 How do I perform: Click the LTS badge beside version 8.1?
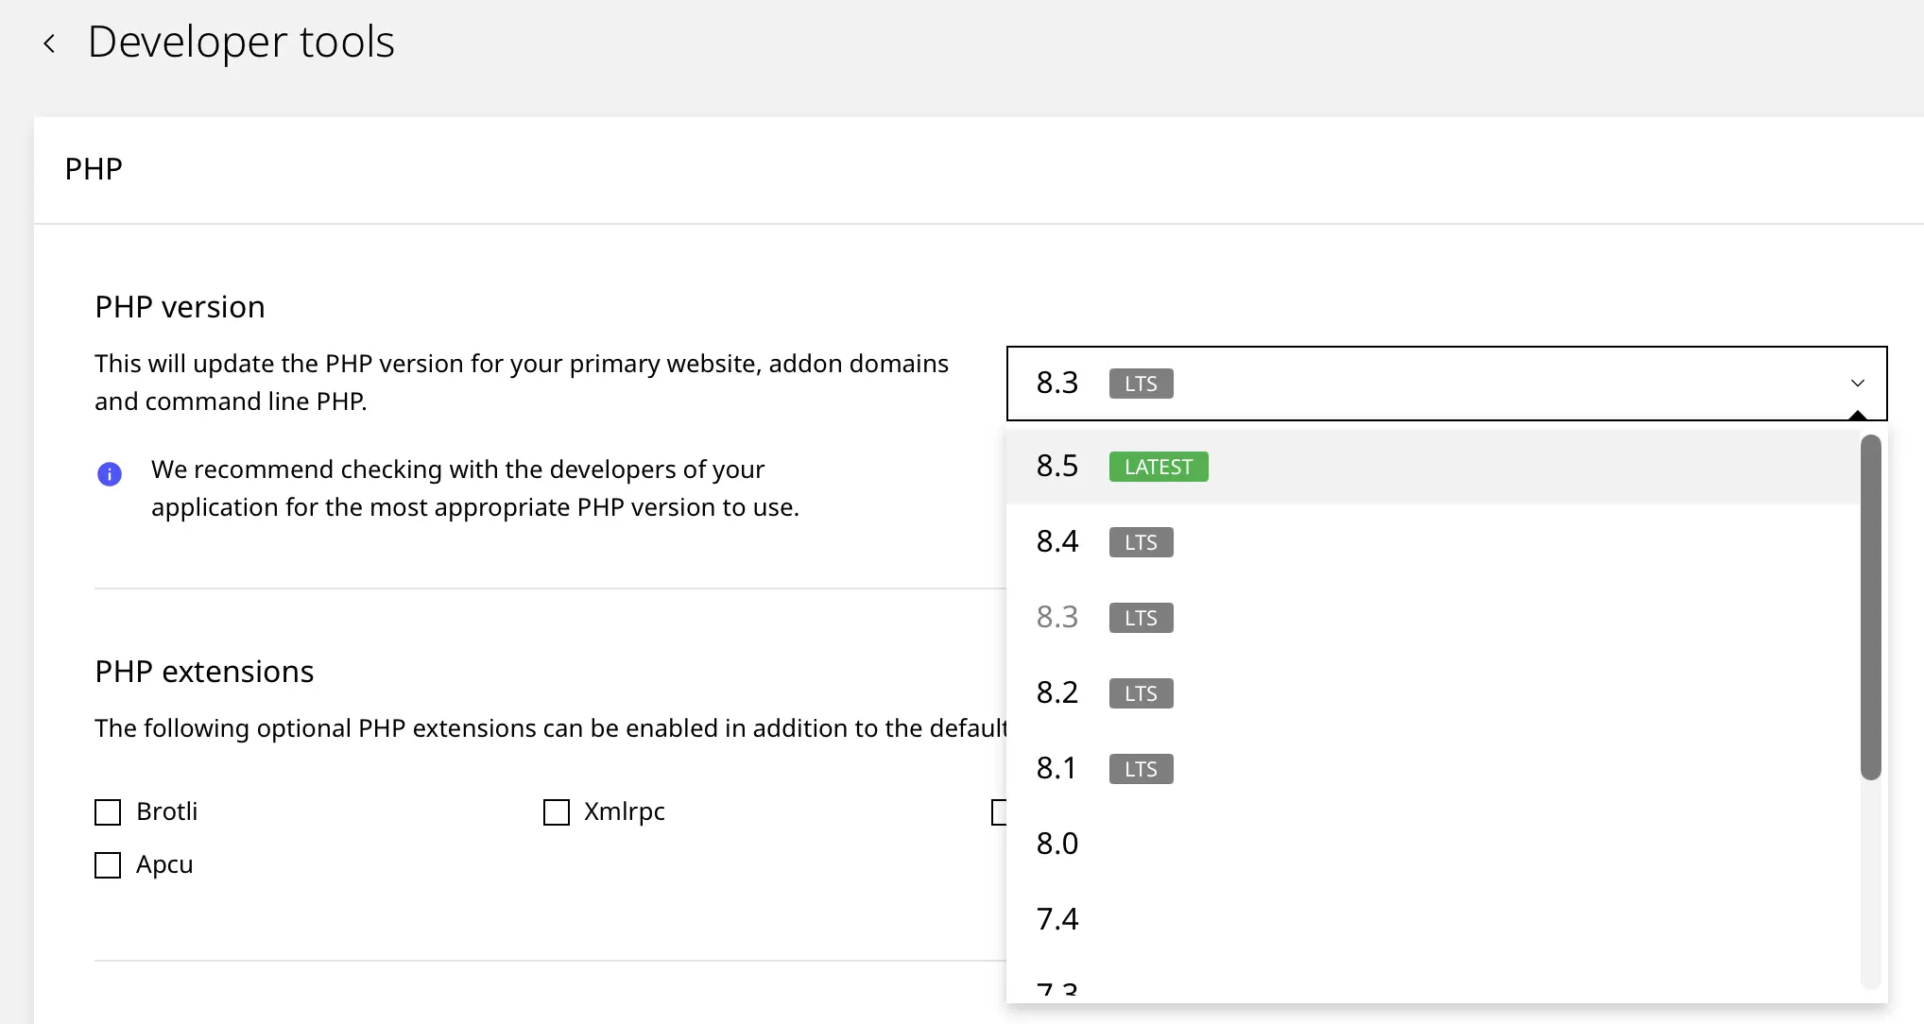coord(1141,769)
